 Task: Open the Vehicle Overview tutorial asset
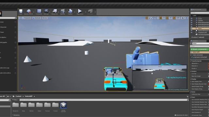click(x=63, y=107)
